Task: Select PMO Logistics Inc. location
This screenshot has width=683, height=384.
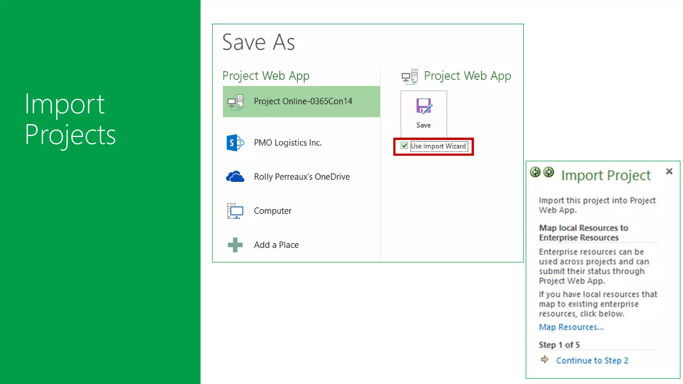Action: [287, 143]
